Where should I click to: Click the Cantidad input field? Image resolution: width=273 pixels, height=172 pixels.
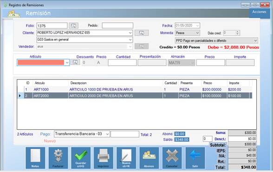click(x=122, y=63)
